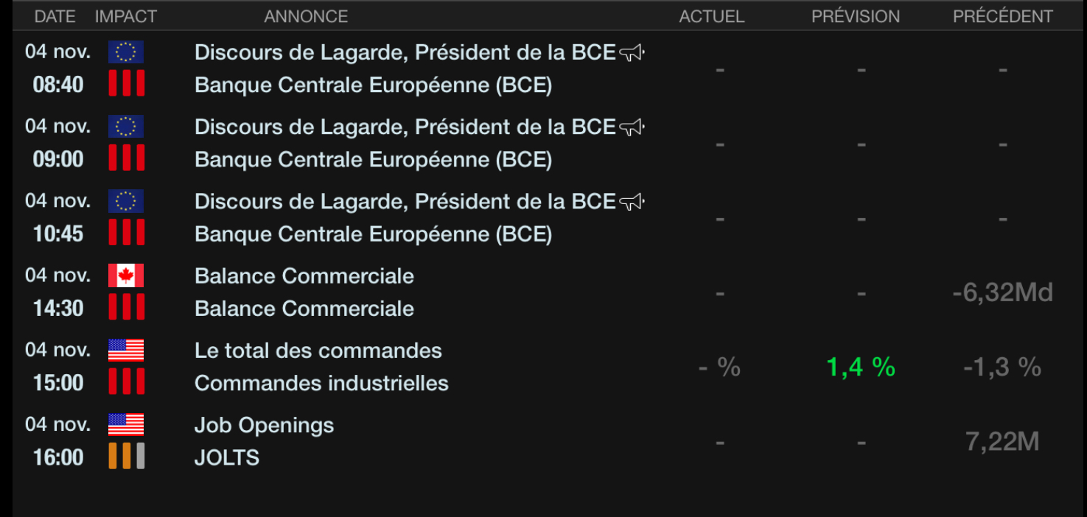Image resolution: width=1087 pixels, height=517 pixels.
Task: Click the US flag beside Job Openings
Action: tap(126, 425)
